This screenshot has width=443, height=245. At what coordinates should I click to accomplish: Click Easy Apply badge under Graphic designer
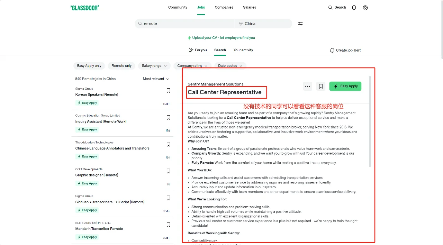(x=87, y=183)
